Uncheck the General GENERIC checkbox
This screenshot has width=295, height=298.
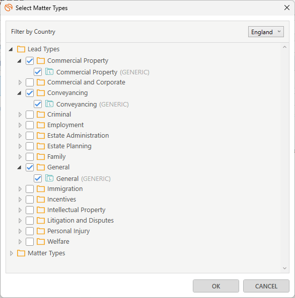[x=38, y=178]
